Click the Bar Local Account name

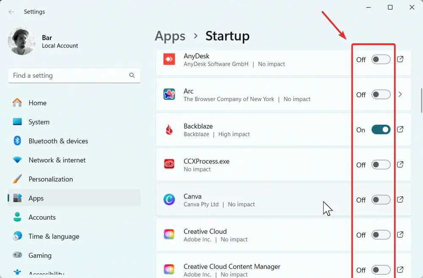click(60, 41)
